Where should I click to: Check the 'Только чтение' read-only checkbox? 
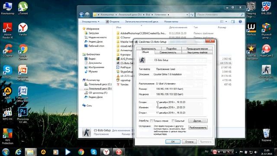(151, 121)
